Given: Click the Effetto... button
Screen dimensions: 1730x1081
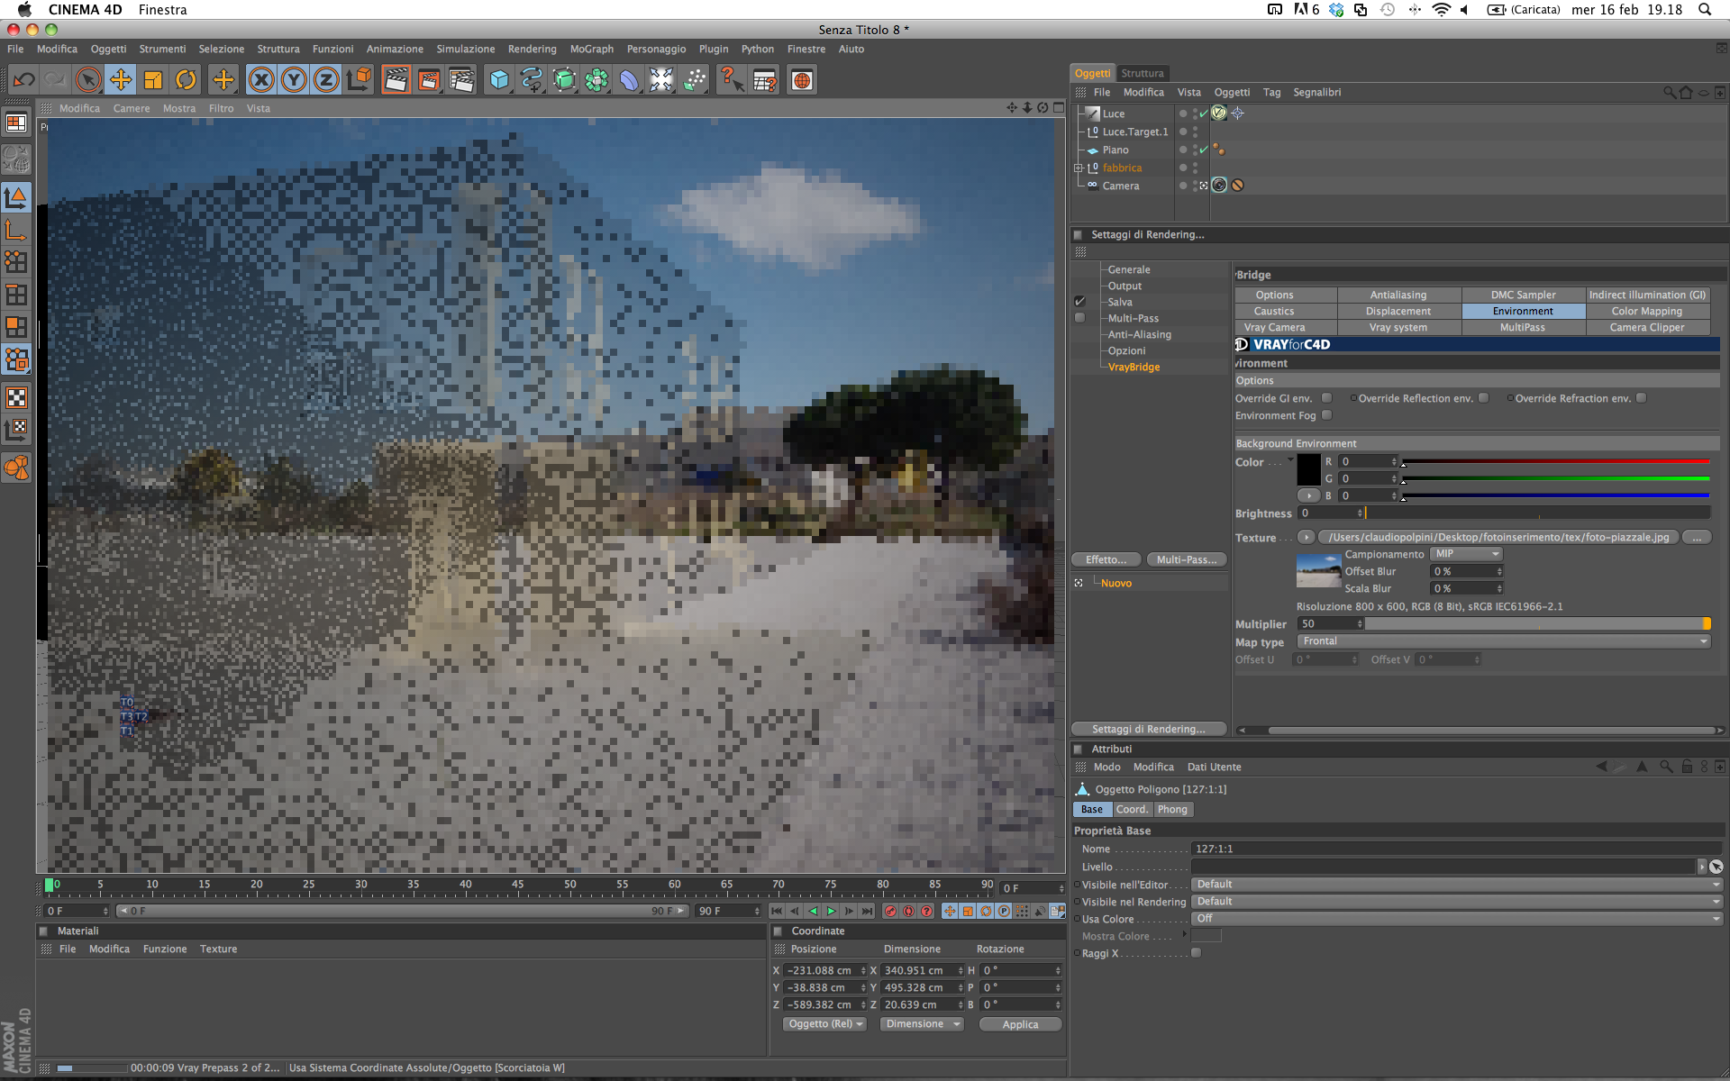Looking at the screenshot, I should (1106, 559).
